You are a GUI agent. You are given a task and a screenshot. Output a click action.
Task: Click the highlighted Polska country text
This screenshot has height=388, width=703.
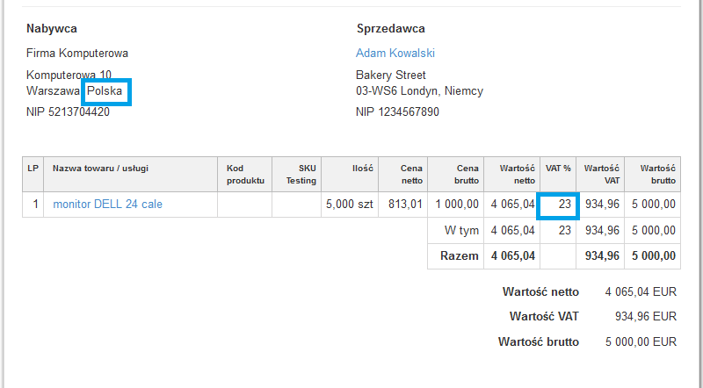point(105,91)
